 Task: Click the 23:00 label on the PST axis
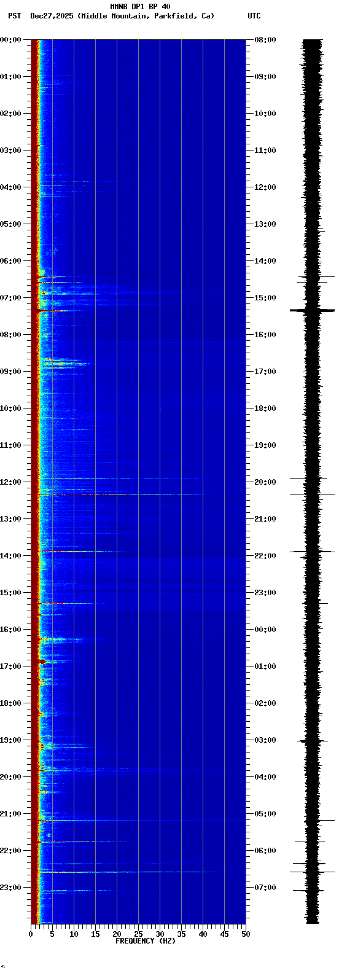coord(10,888)
